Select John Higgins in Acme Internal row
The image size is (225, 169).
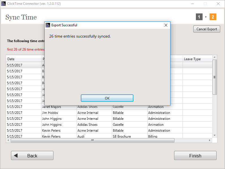[x=59, y=119]
